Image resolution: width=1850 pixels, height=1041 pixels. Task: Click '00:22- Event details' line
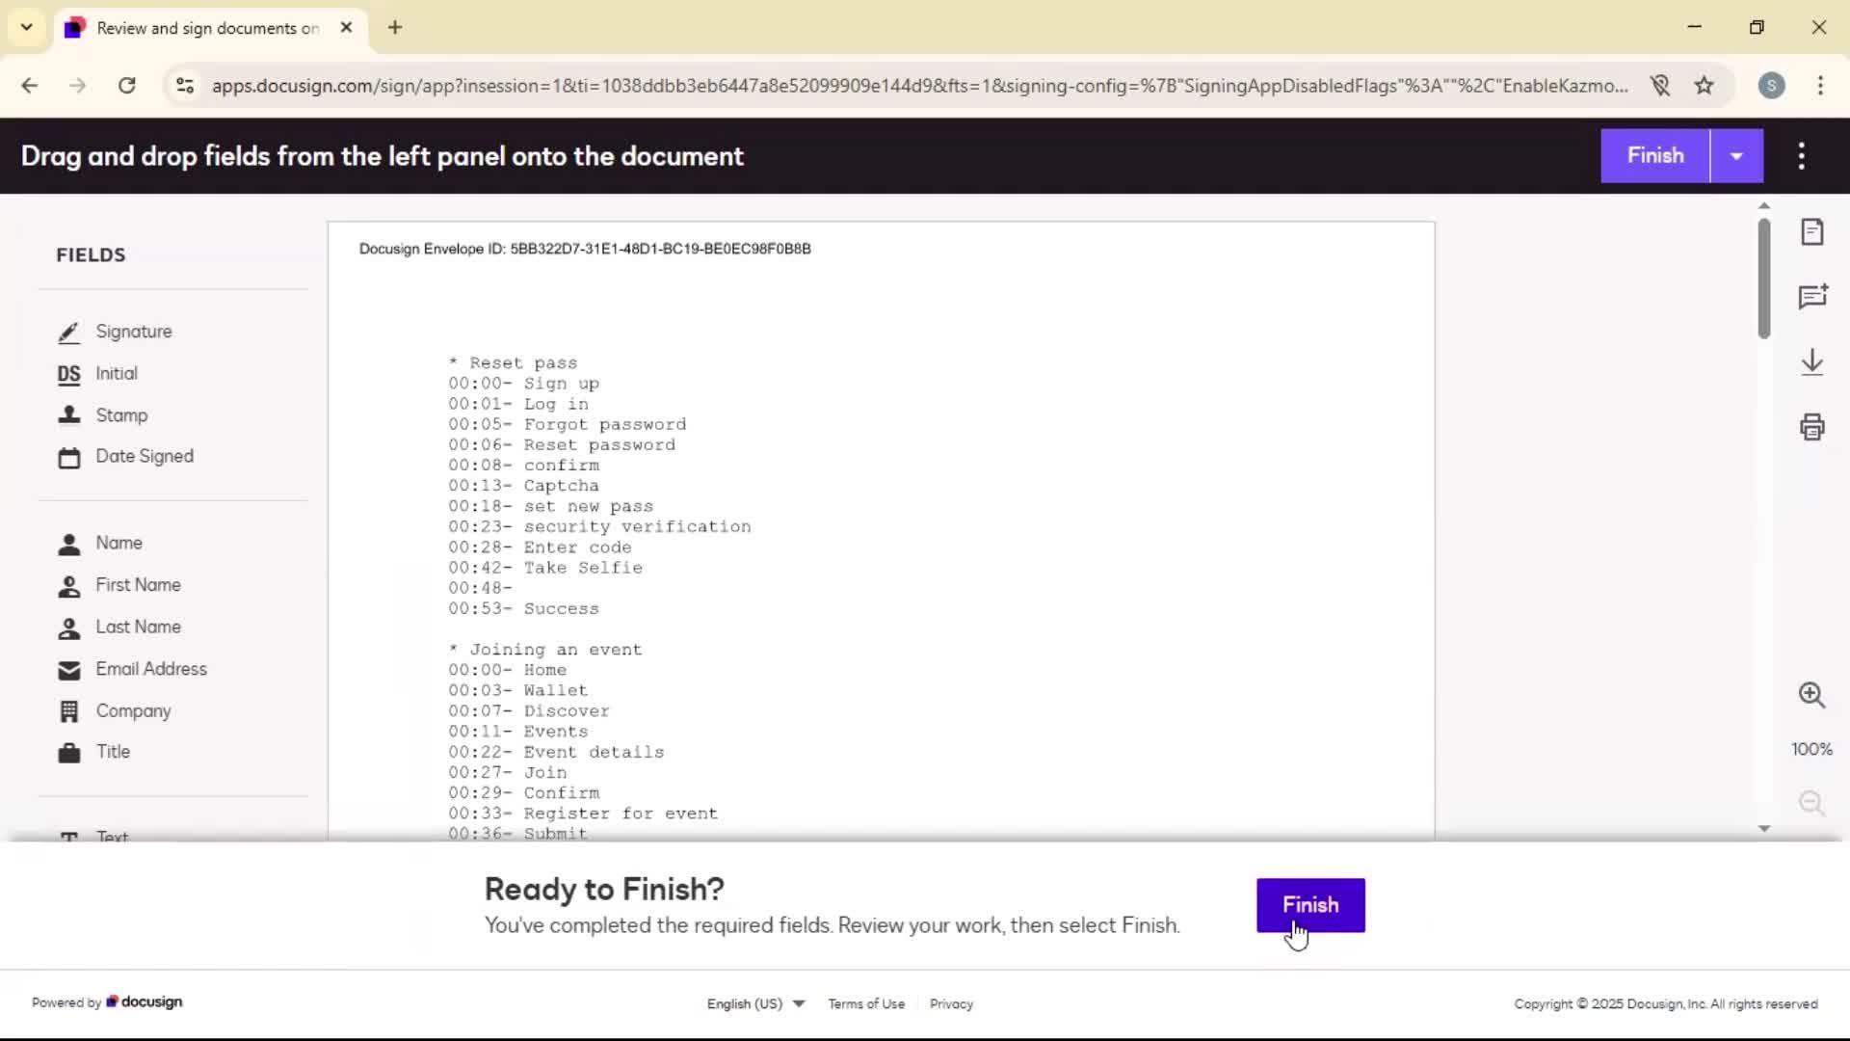click(x=556, y=752)
